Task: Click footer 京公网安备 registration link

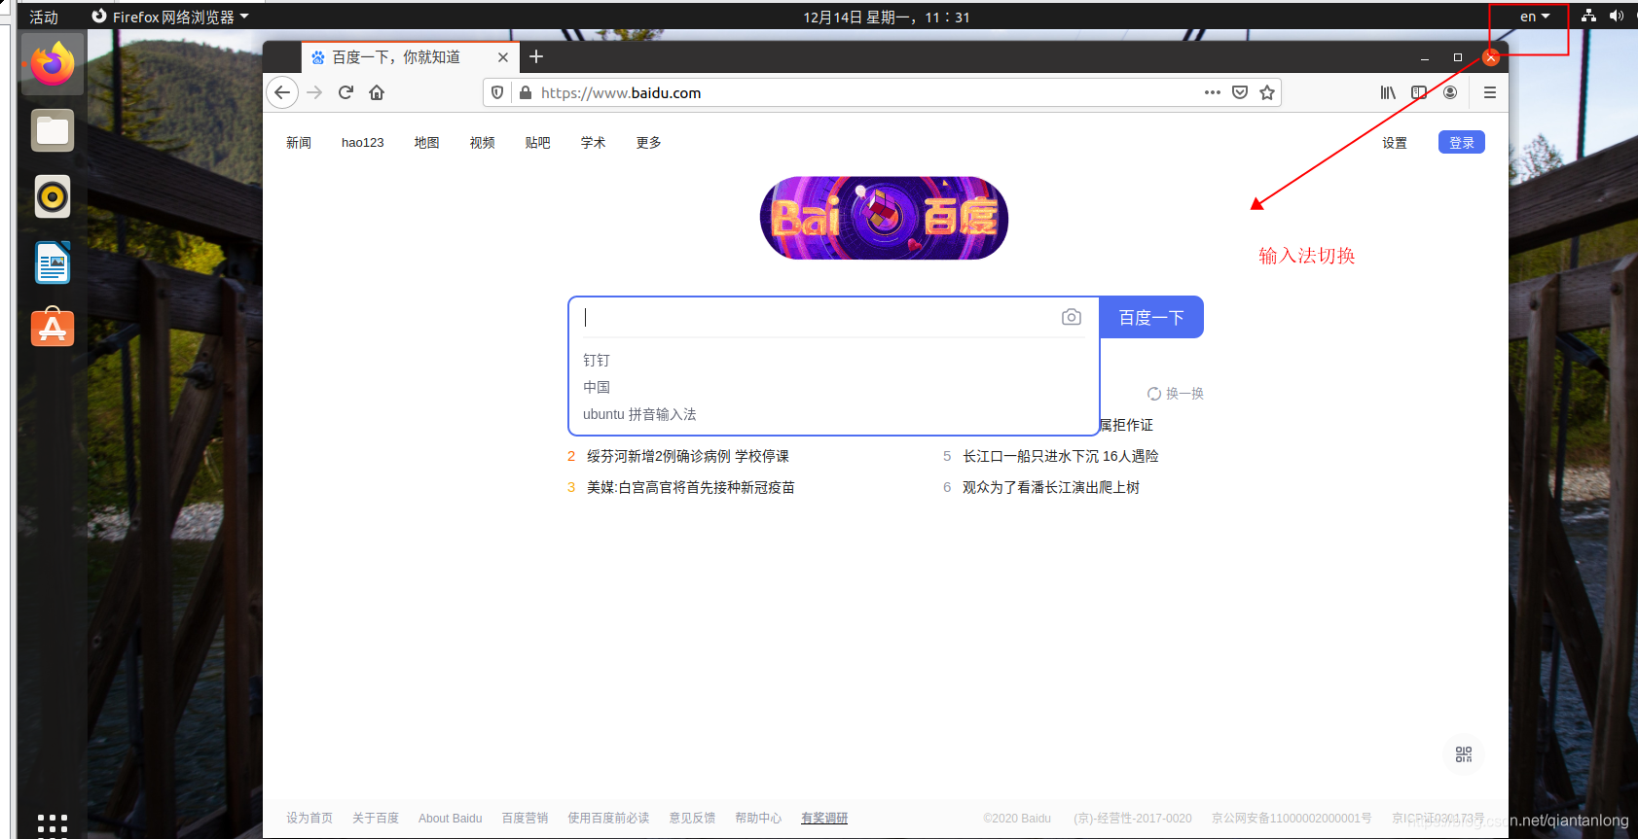Action: (x=1292, y=818)
